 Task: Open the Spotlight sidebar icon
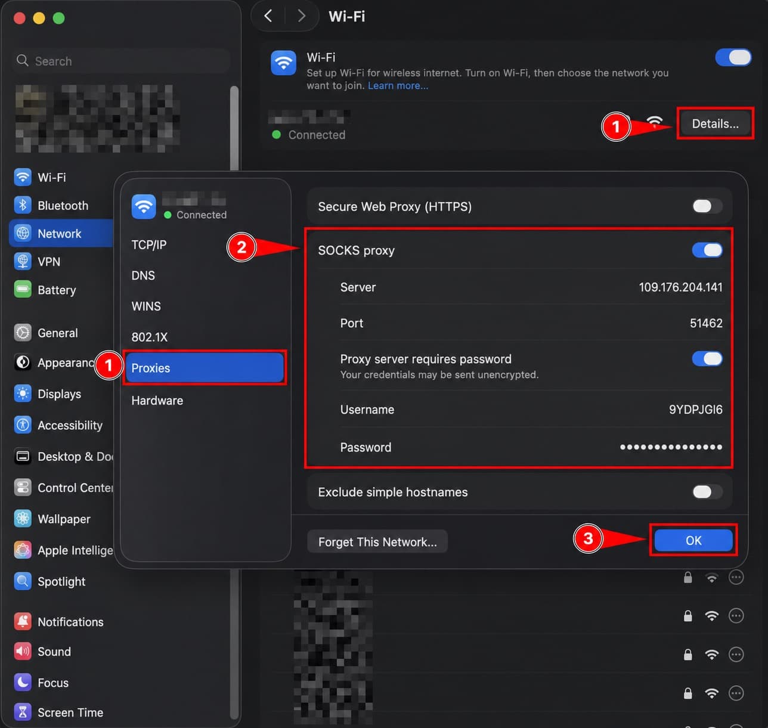(x=23, y=581)
